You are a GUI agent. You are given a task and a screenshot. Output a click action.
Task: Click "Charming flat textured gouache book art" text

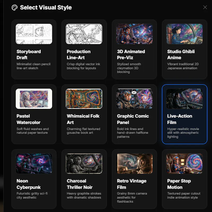click(x=83, y=131)
